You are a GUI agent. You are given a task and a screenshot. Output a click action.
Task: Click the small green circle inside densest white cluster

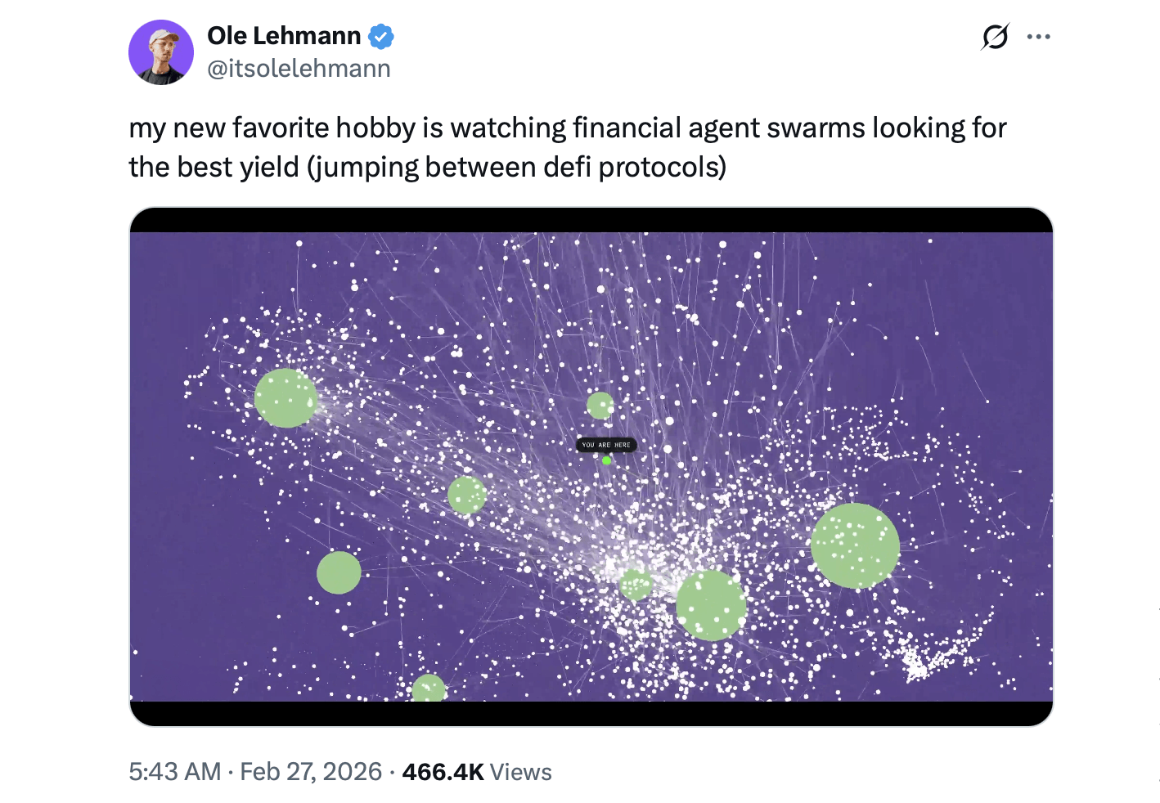[636, 585]
